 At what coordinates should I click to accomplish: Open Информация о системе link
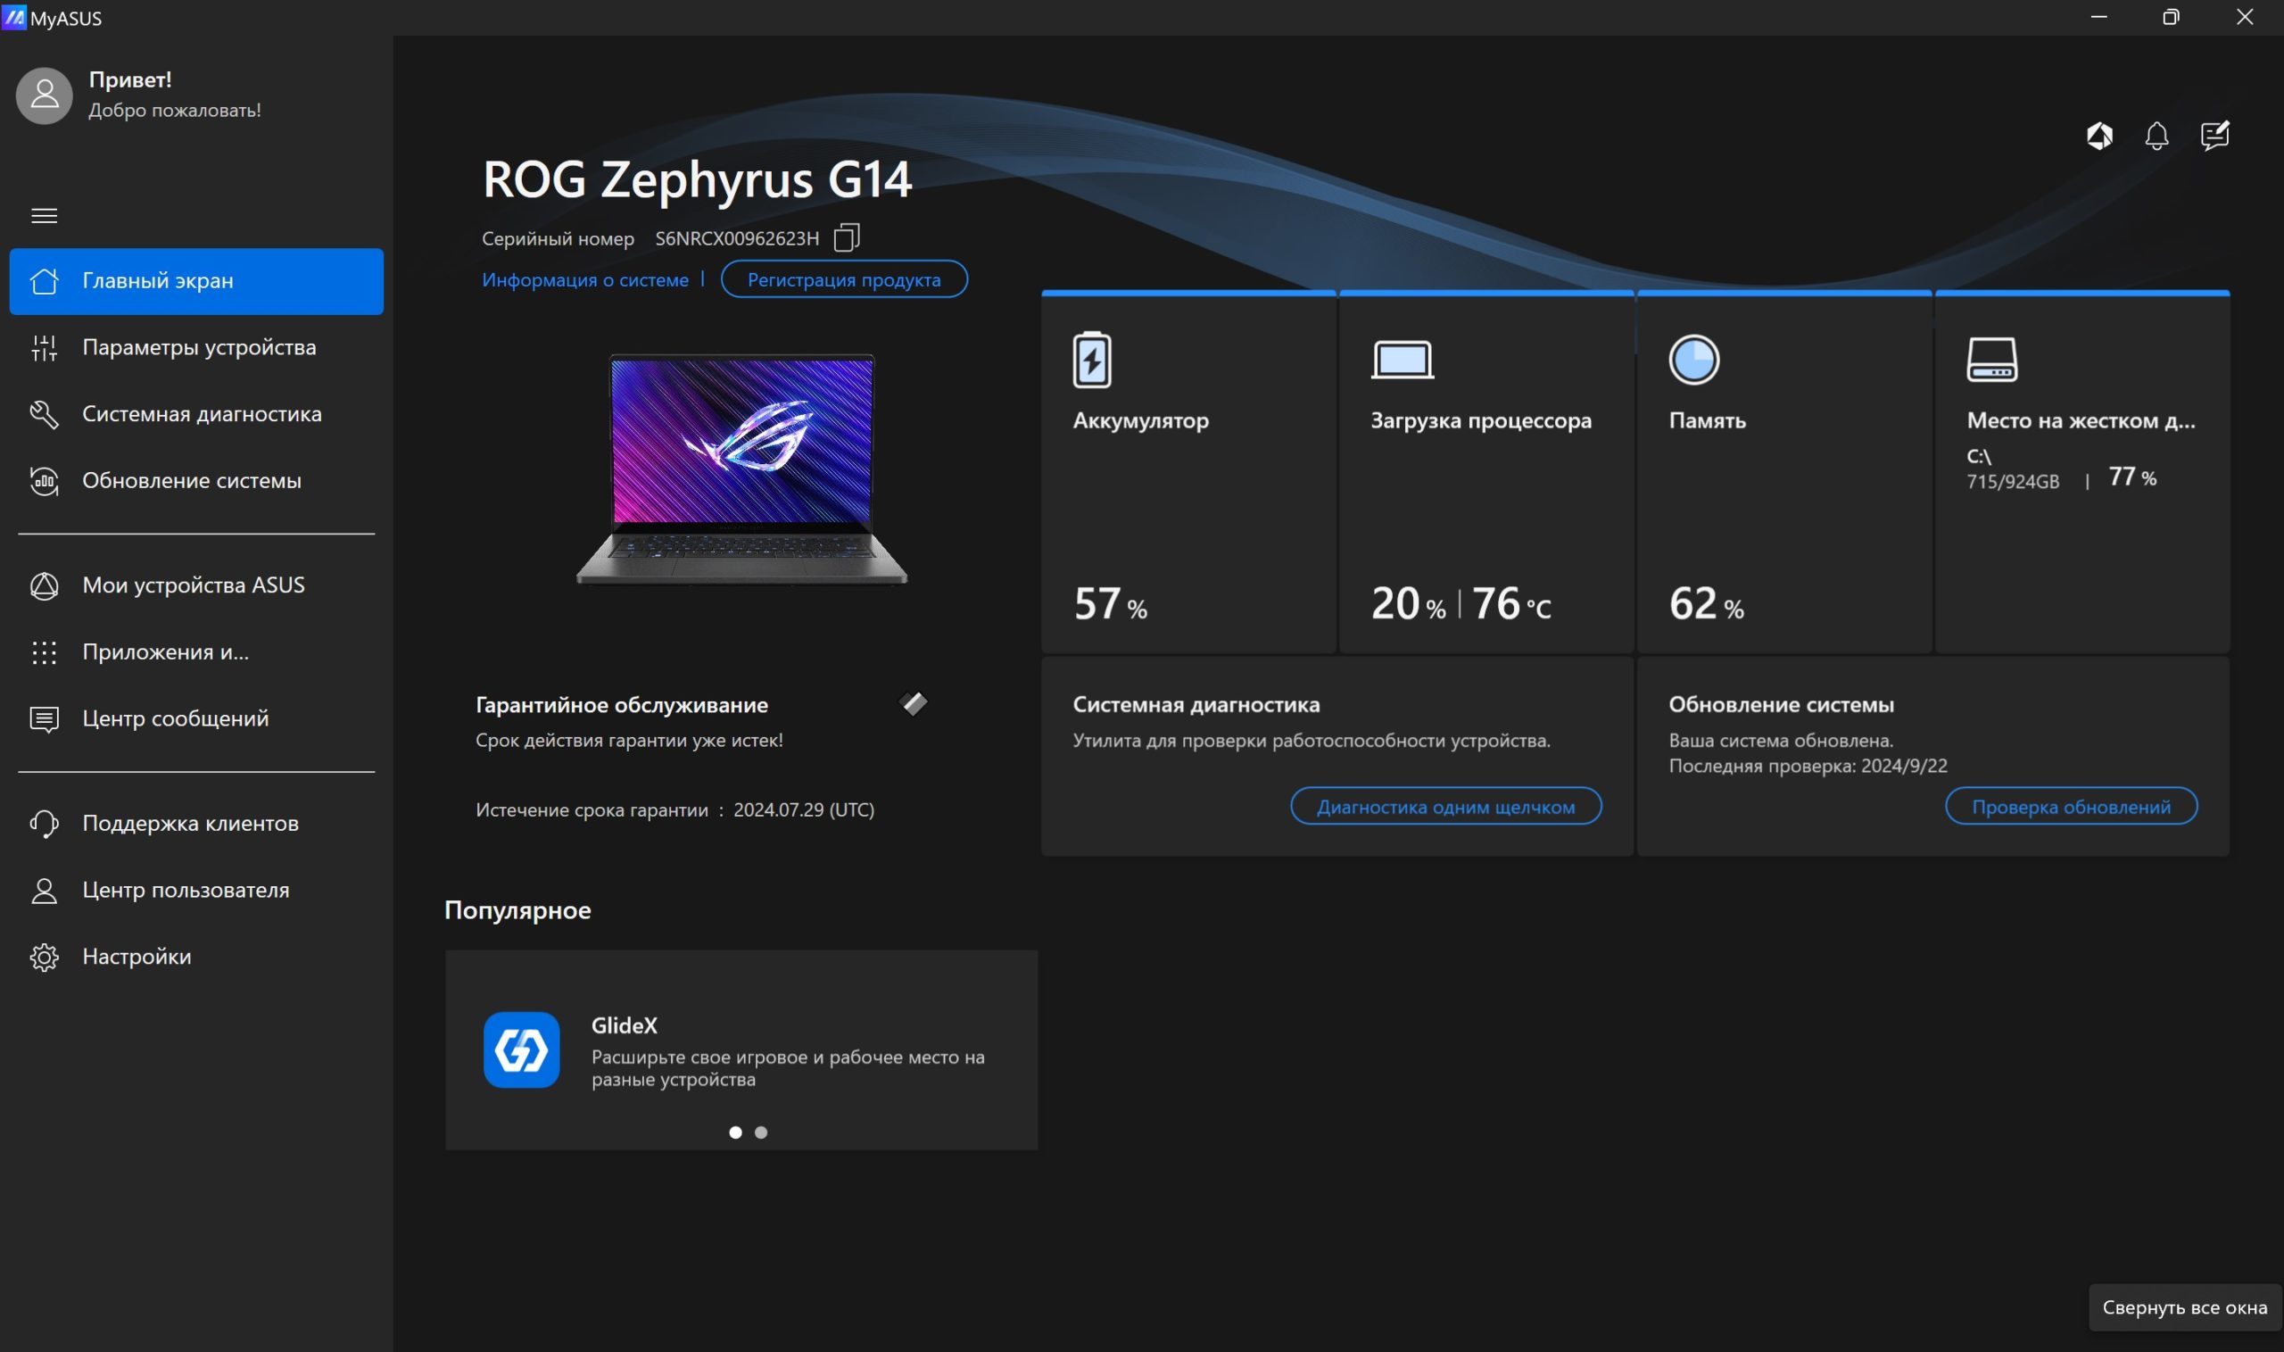tap(584, 279)
